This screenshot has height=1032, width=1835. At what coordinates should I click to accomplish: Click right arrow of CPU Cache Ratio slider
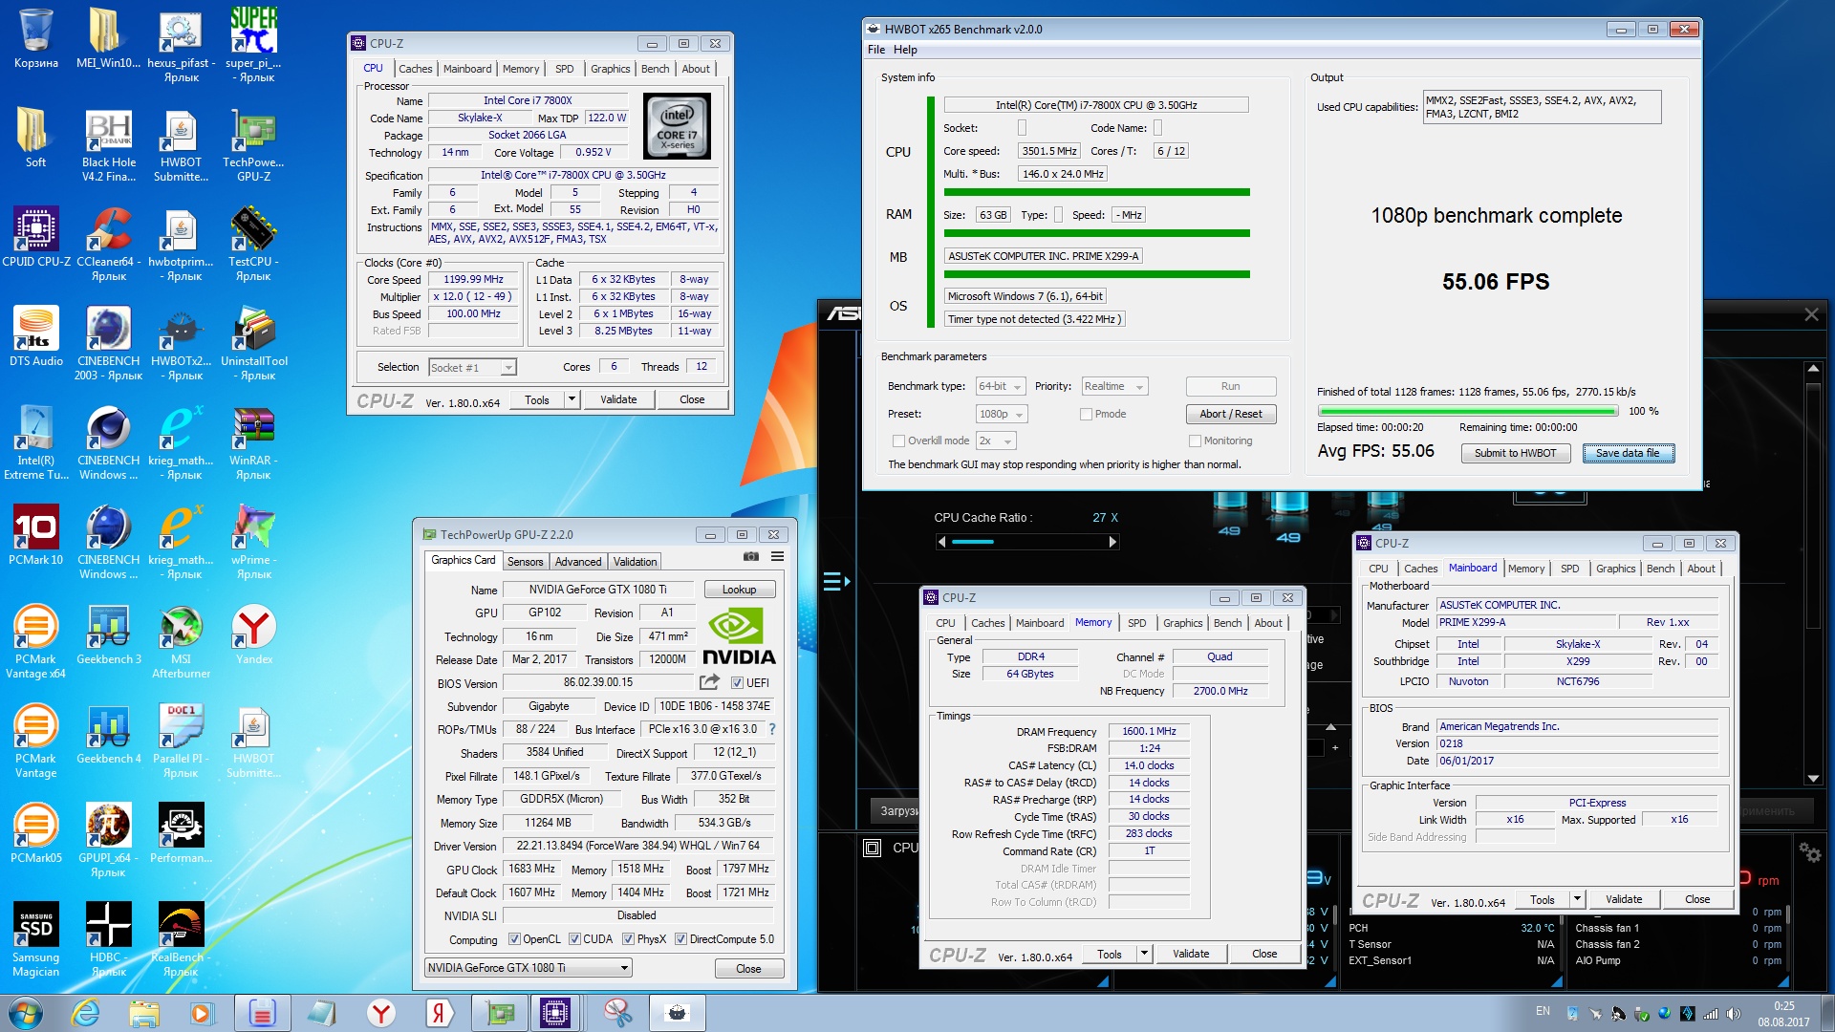click(x=1112, y=542)
